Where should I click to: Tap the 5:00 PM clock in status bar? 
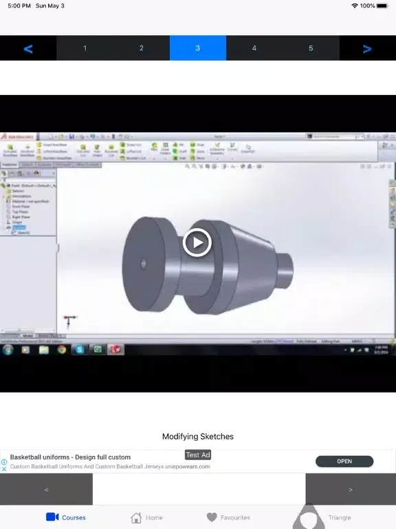click(19, 6)
